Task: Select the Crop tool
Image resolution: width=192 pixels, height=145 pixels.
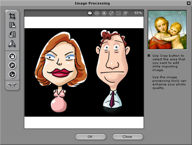Action: pyautogui.click(x=12, y=16)
